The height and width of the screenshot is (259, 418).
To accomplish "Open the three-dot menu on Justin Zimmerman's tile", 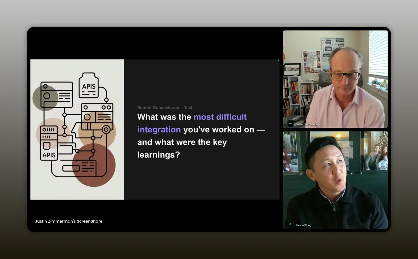I will tap(290, 124).
